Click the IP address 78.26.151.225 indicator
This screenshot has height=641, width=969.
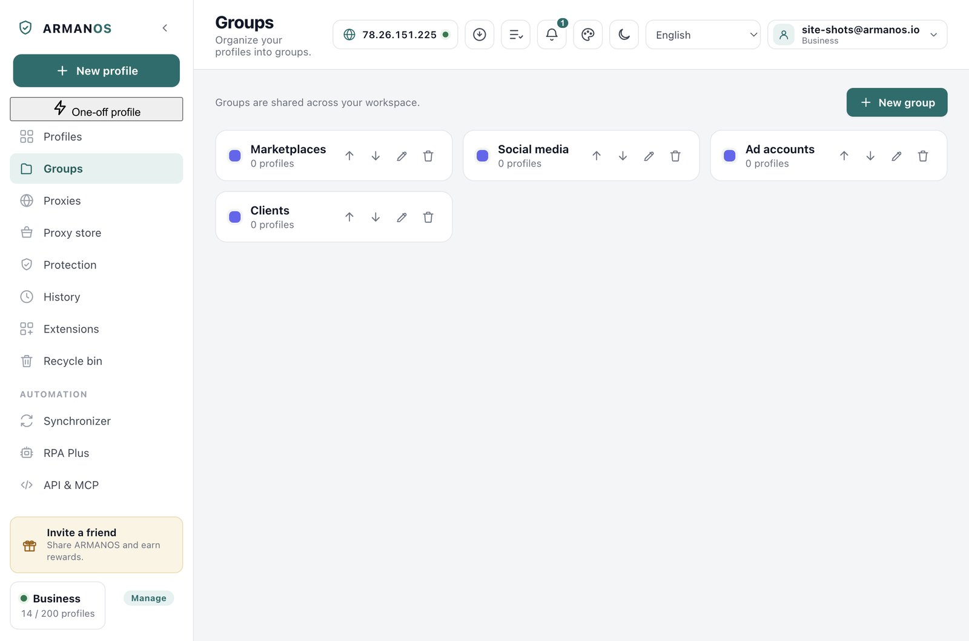pyautogui.click(x=395, y=35)
